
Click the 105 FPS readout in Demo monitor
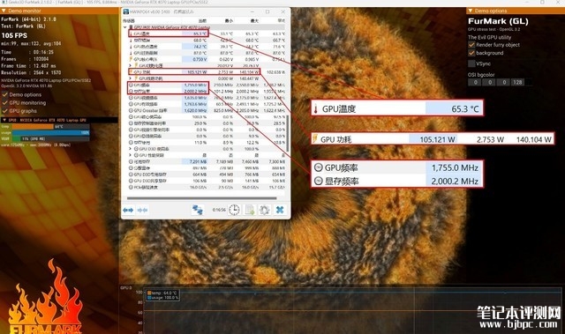pos(14,35)
